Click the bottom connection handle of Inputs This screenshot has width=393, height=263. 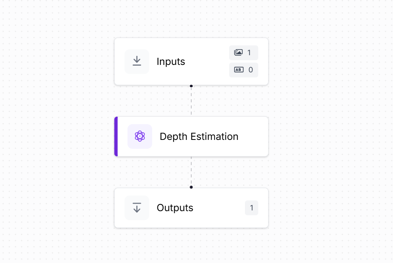click(x=191, y=85)
